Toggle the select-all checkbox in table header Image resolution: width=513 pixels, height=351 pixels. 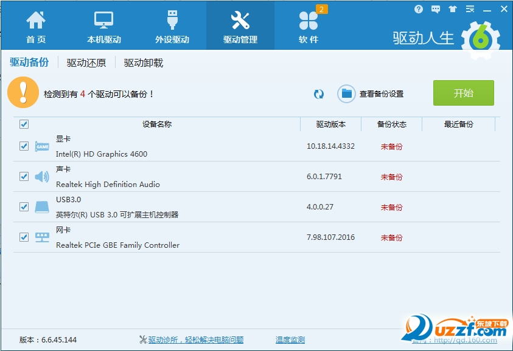click(x=24, y=124)
